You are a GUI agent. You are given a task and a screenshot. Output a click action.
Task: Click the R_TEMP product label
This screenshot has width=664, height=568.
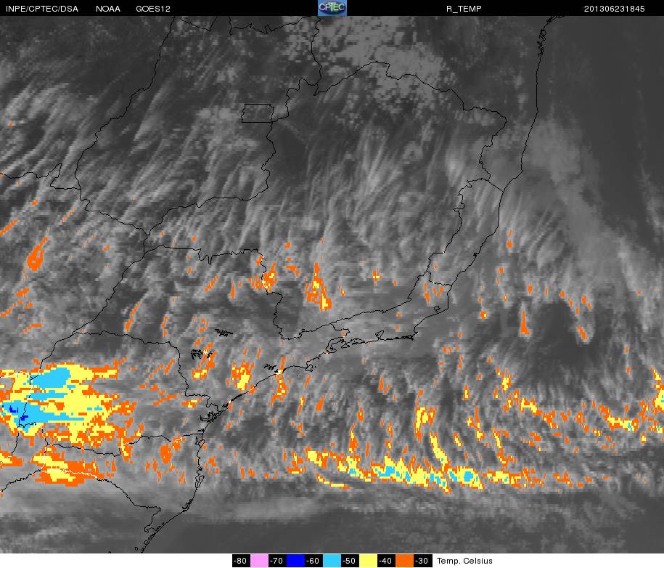click(x=464, y=9)
